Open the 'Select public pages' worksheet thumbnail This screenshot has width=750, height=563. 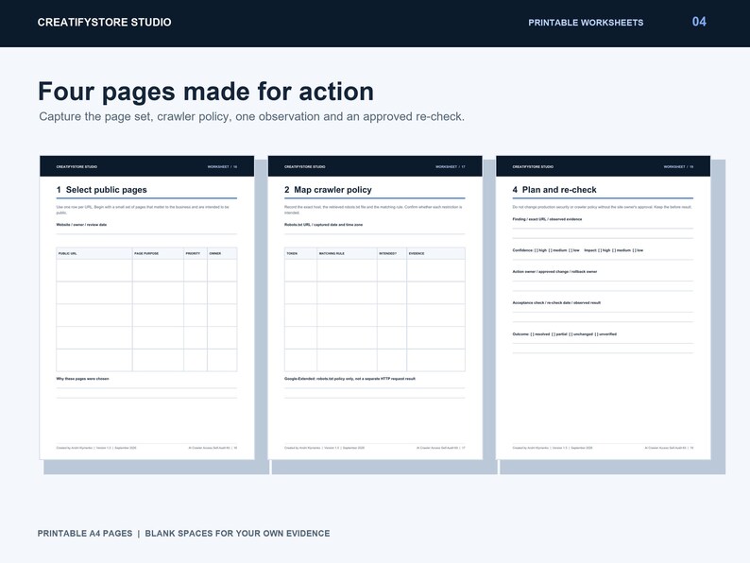146,308
